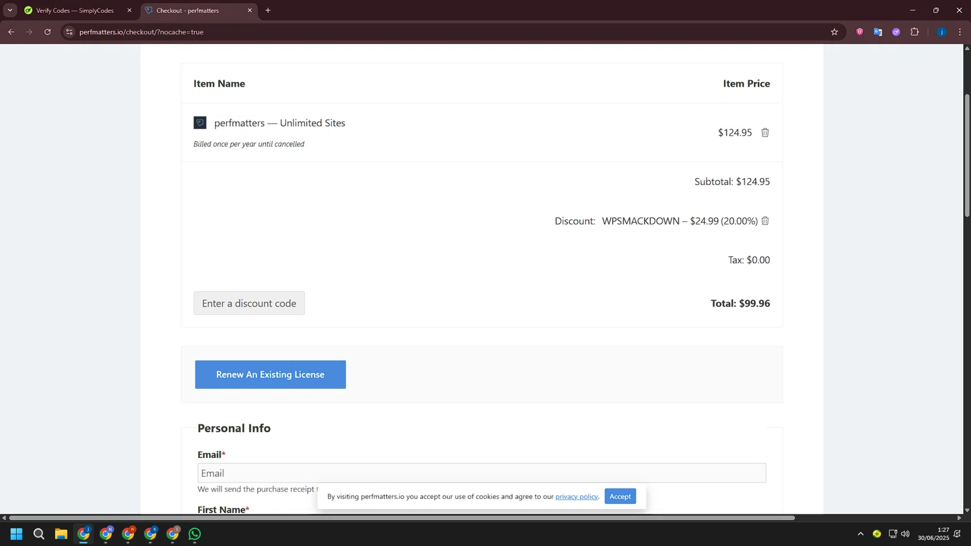Open the Chrome profile avatar
The height and width of the screenshot is (546, 971).
(941, 32)
